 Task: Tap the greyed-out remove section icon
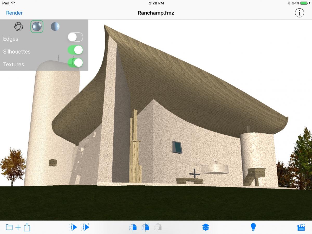point(158,227)
